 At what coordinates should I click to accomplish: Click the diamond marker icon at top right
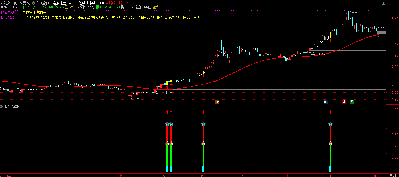coord(378,3)
